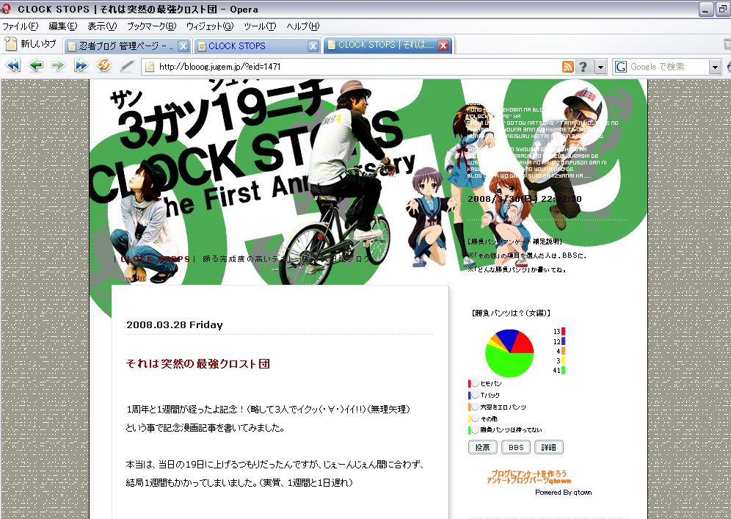
Task: Open the ツール(T) menu
Action: (260, 26)
